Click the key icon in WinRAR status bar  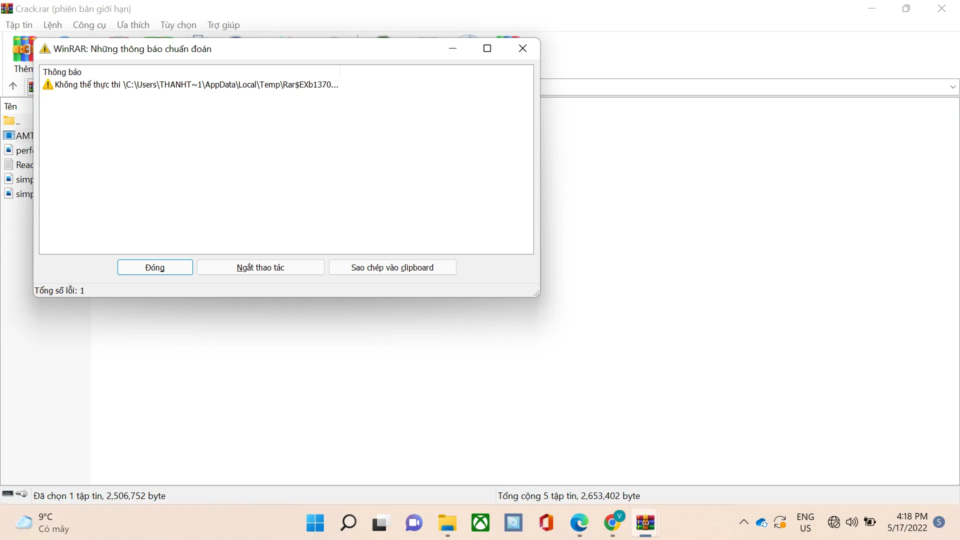tap(21, 494)
